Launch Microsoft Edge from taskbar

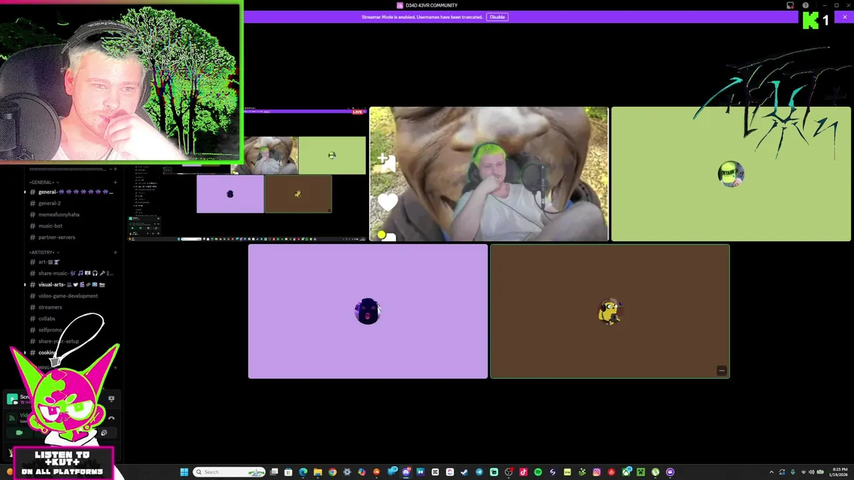[x=303, y=472]
